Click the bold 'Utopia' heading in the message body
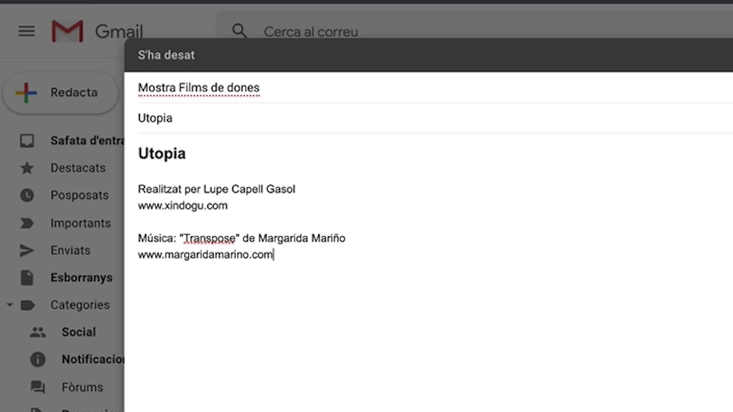 (x=161, y=153)
